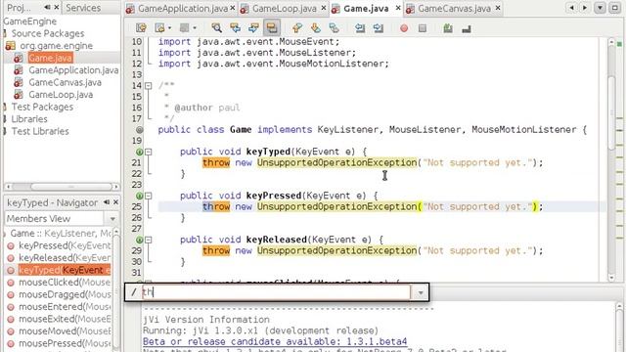Jump to previous bookmark icon
Screen dimensions: 626x352
click(296, 28)
